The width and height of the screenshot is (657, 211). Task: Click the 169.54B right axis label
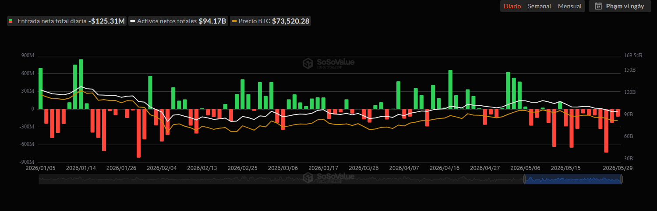[633, 55]
